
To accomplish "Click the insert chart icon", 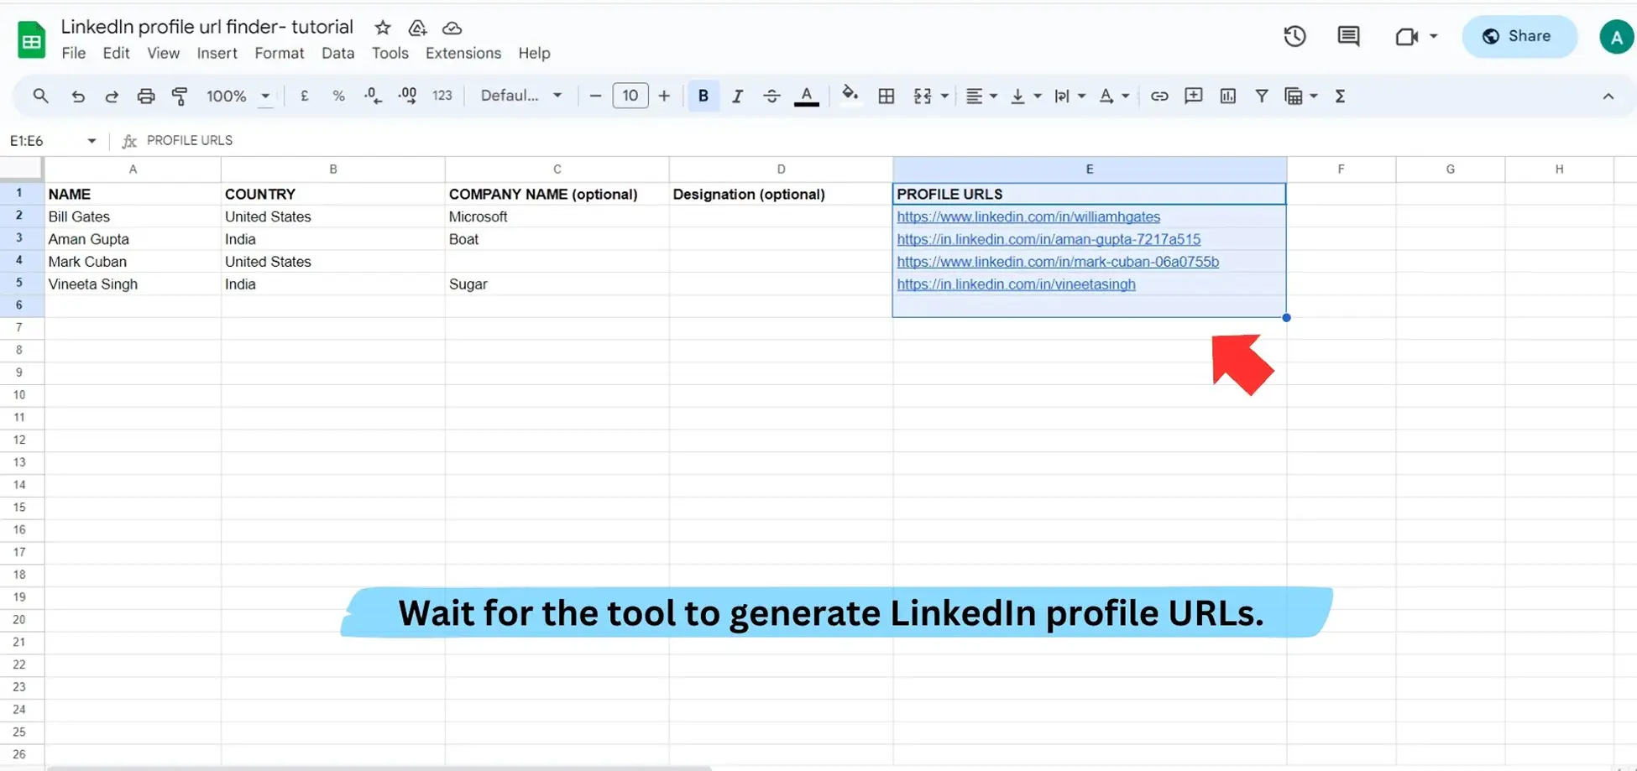I will (x=1228, y=96).
